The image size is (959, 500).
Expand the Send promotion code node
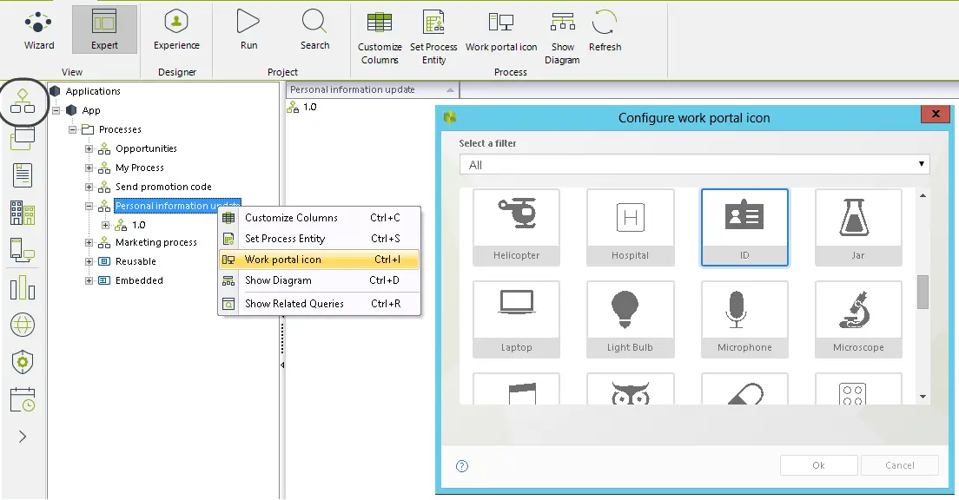89,187
